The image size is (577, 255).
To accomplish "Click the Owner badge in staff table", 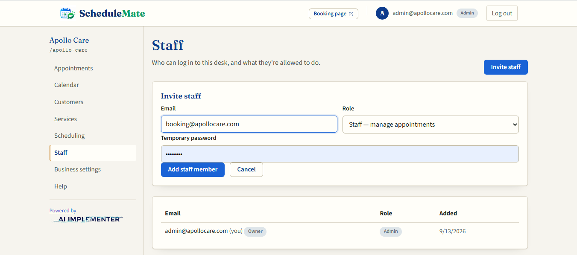I will (255, 232).
